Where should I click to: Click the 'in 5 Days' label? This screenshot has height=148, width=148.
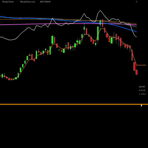(x=142, y=94)
